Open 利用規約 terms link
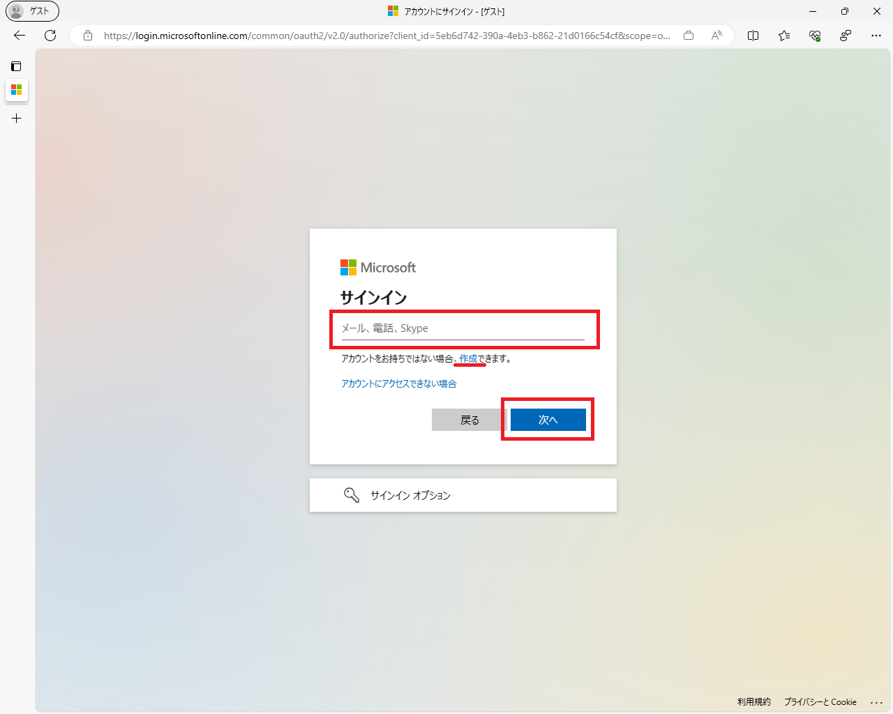The image size is (893, 714). pyautogui.click(x=754, y=702)
